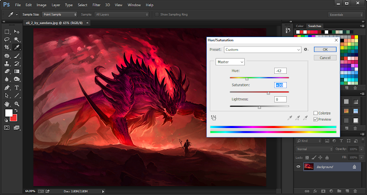Open the Essentials workspace dropdown
367x195 pixels.
[x=346, y=15]
